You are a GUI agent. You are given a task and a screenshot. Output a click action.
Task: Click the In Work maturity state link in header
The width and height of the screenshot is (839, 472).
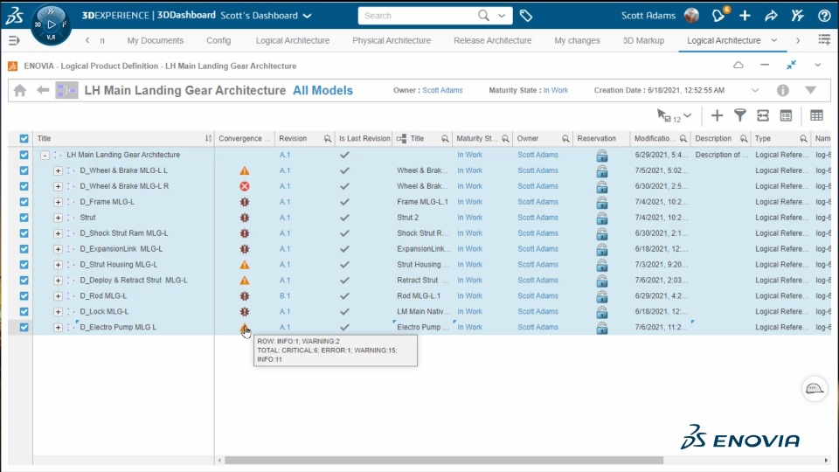[x=556, y=90]
